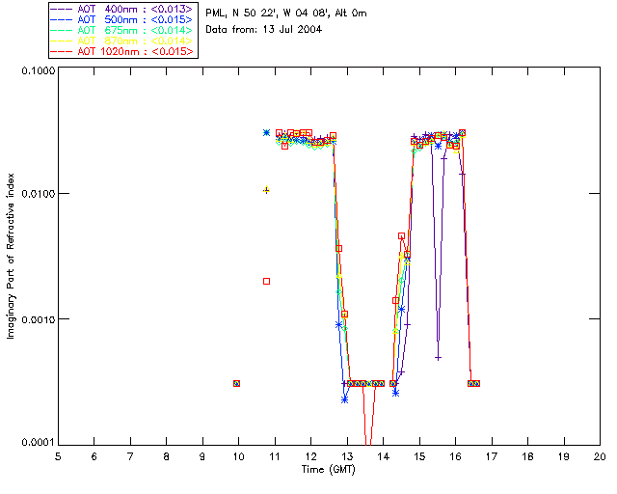Screen dimensions: 617x494
Task: Click the AOT 675nm legend entry
Action: point(121,30)
